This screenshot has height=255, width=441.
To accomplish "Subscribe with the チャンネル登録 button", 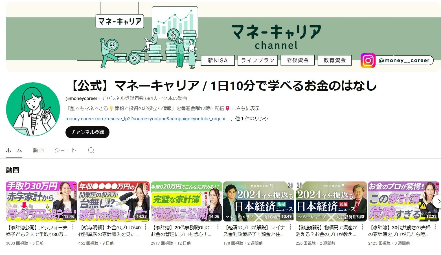I will pyautogui.click(x=87, y=132).
